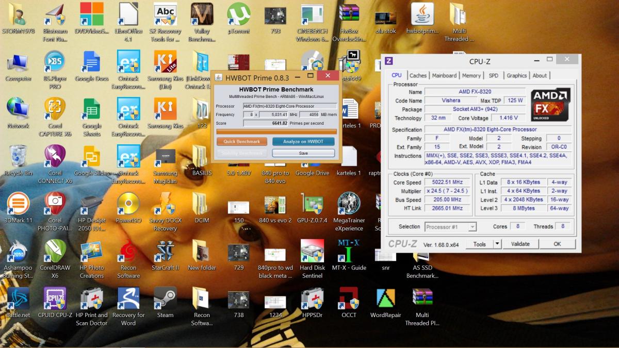Viewport: 619px width, 348px height.
Task: Select the HP Print and Scan Doctor icon
Action: tap(91, 307)
